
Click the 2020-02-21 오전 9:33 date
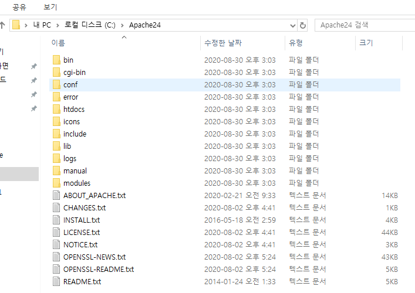(240, 195)
